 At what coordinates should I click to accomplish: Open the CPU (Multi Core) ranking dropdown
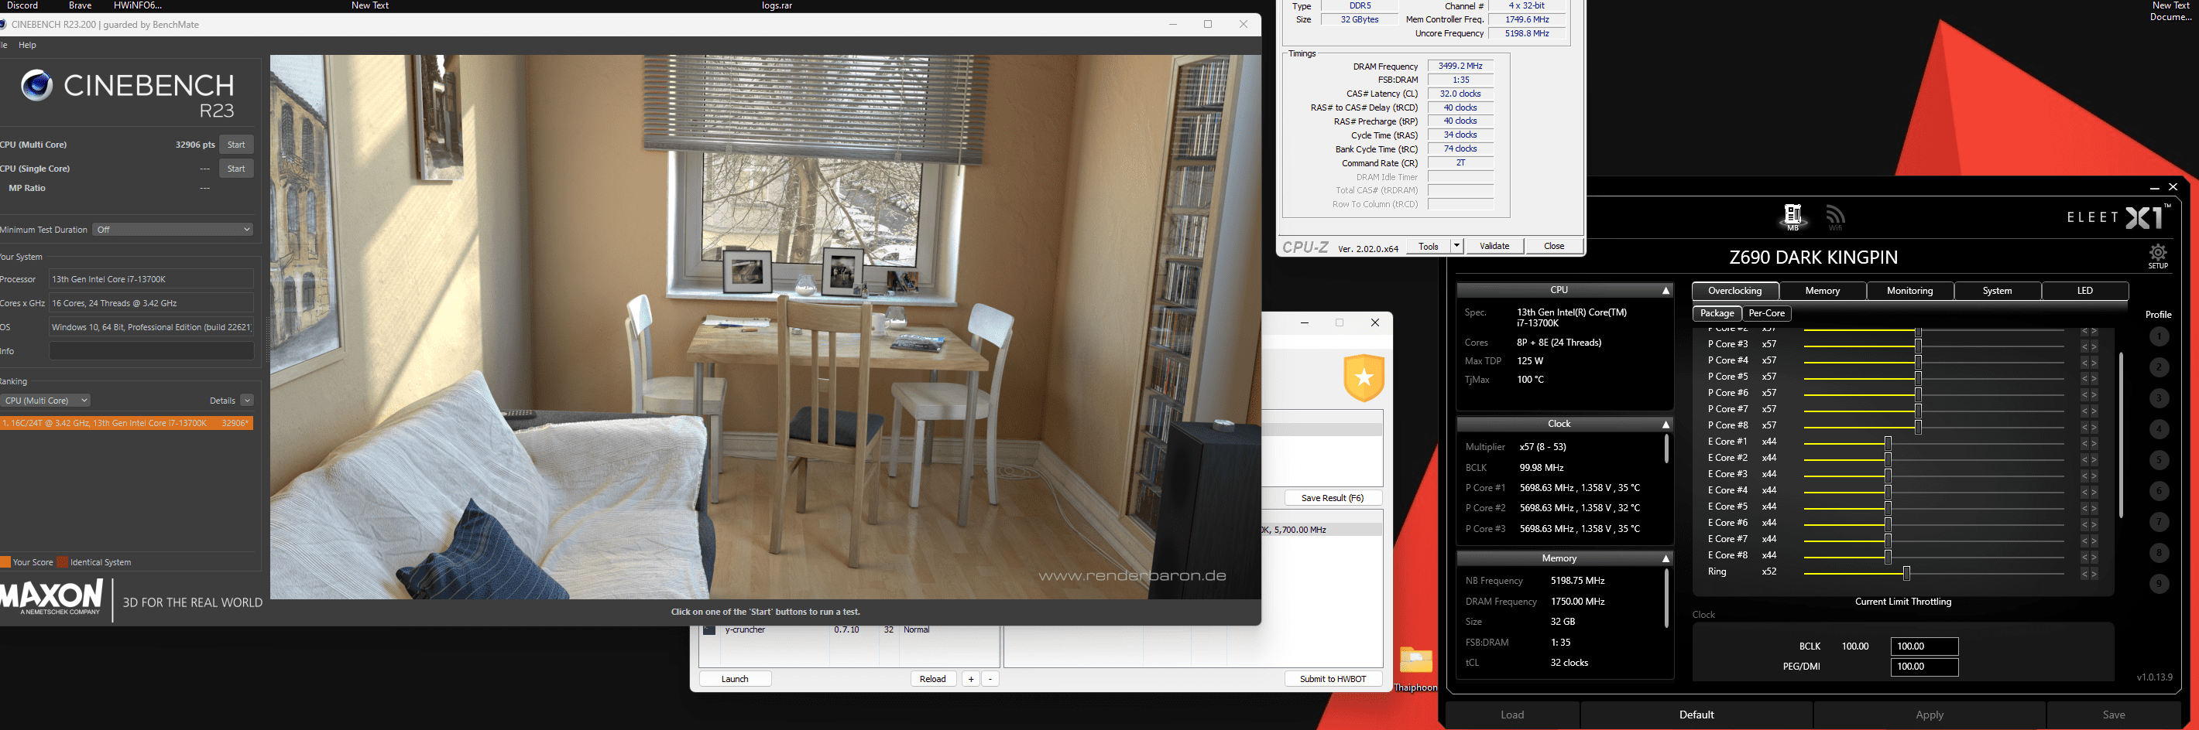tap(45, 401)
